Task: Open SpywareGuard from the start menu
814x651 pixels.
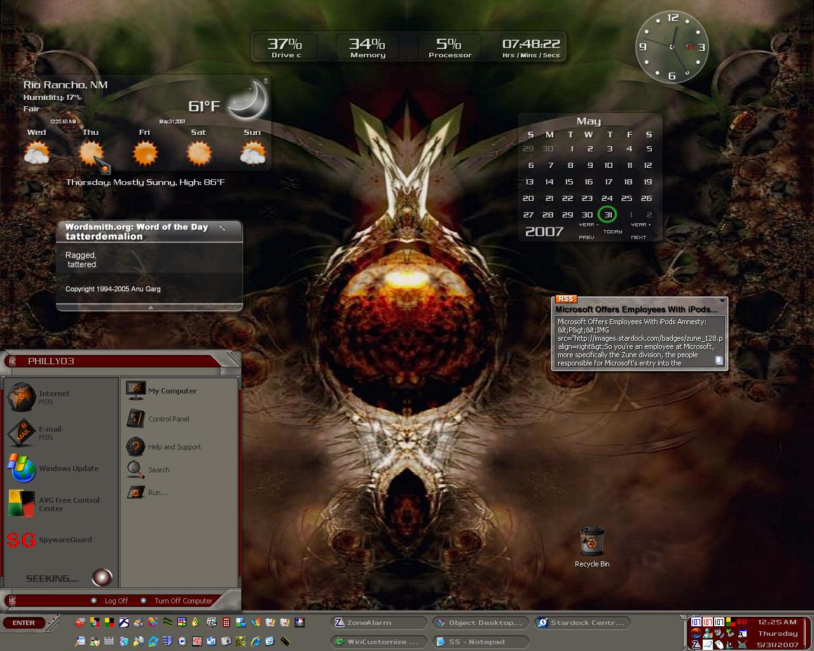Action: pyautogui.click(x=50, y=540)
